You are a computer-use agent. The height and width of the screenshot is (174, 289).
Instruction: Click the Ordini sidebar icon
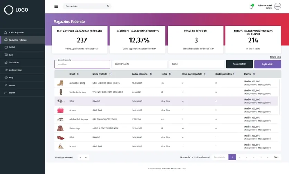coord(6,47)
